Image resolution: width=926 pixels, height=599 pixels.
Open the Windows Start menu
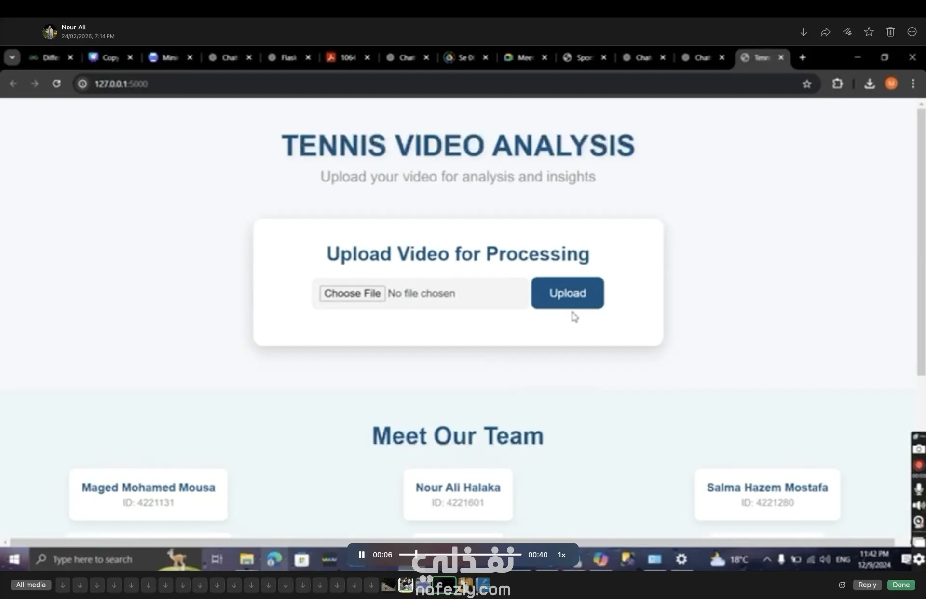[14, 559]
